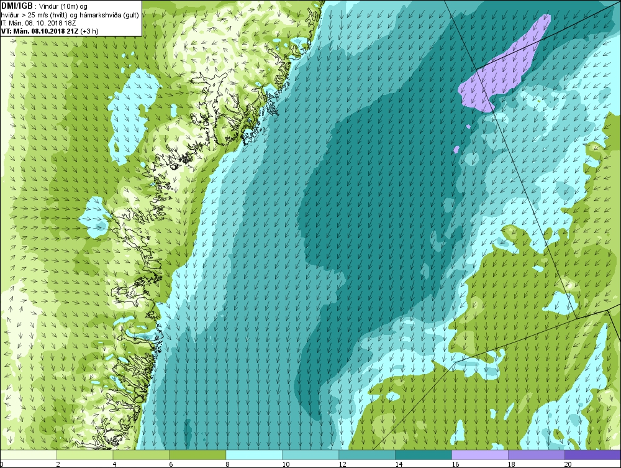Image resolution: width=621 pixels, height=468 pixels.
Task: Click the legend label "6"
Action: coord(171,464)
